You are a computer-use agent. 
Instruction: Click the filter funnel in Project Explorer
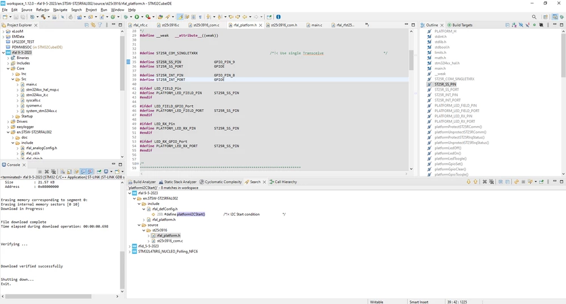click(x=100, y=25)
